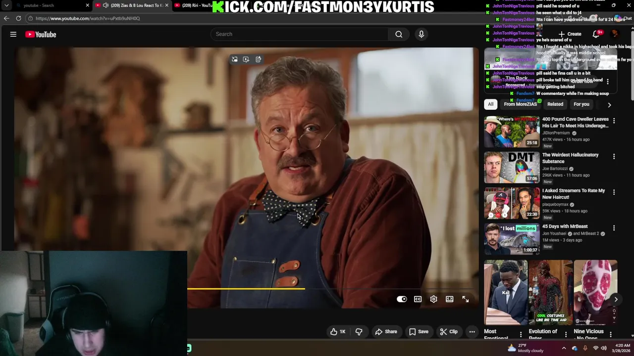Open options menu for 'I Asked Streamers' video
Screen dimensions: 634x356
(614, 192)
